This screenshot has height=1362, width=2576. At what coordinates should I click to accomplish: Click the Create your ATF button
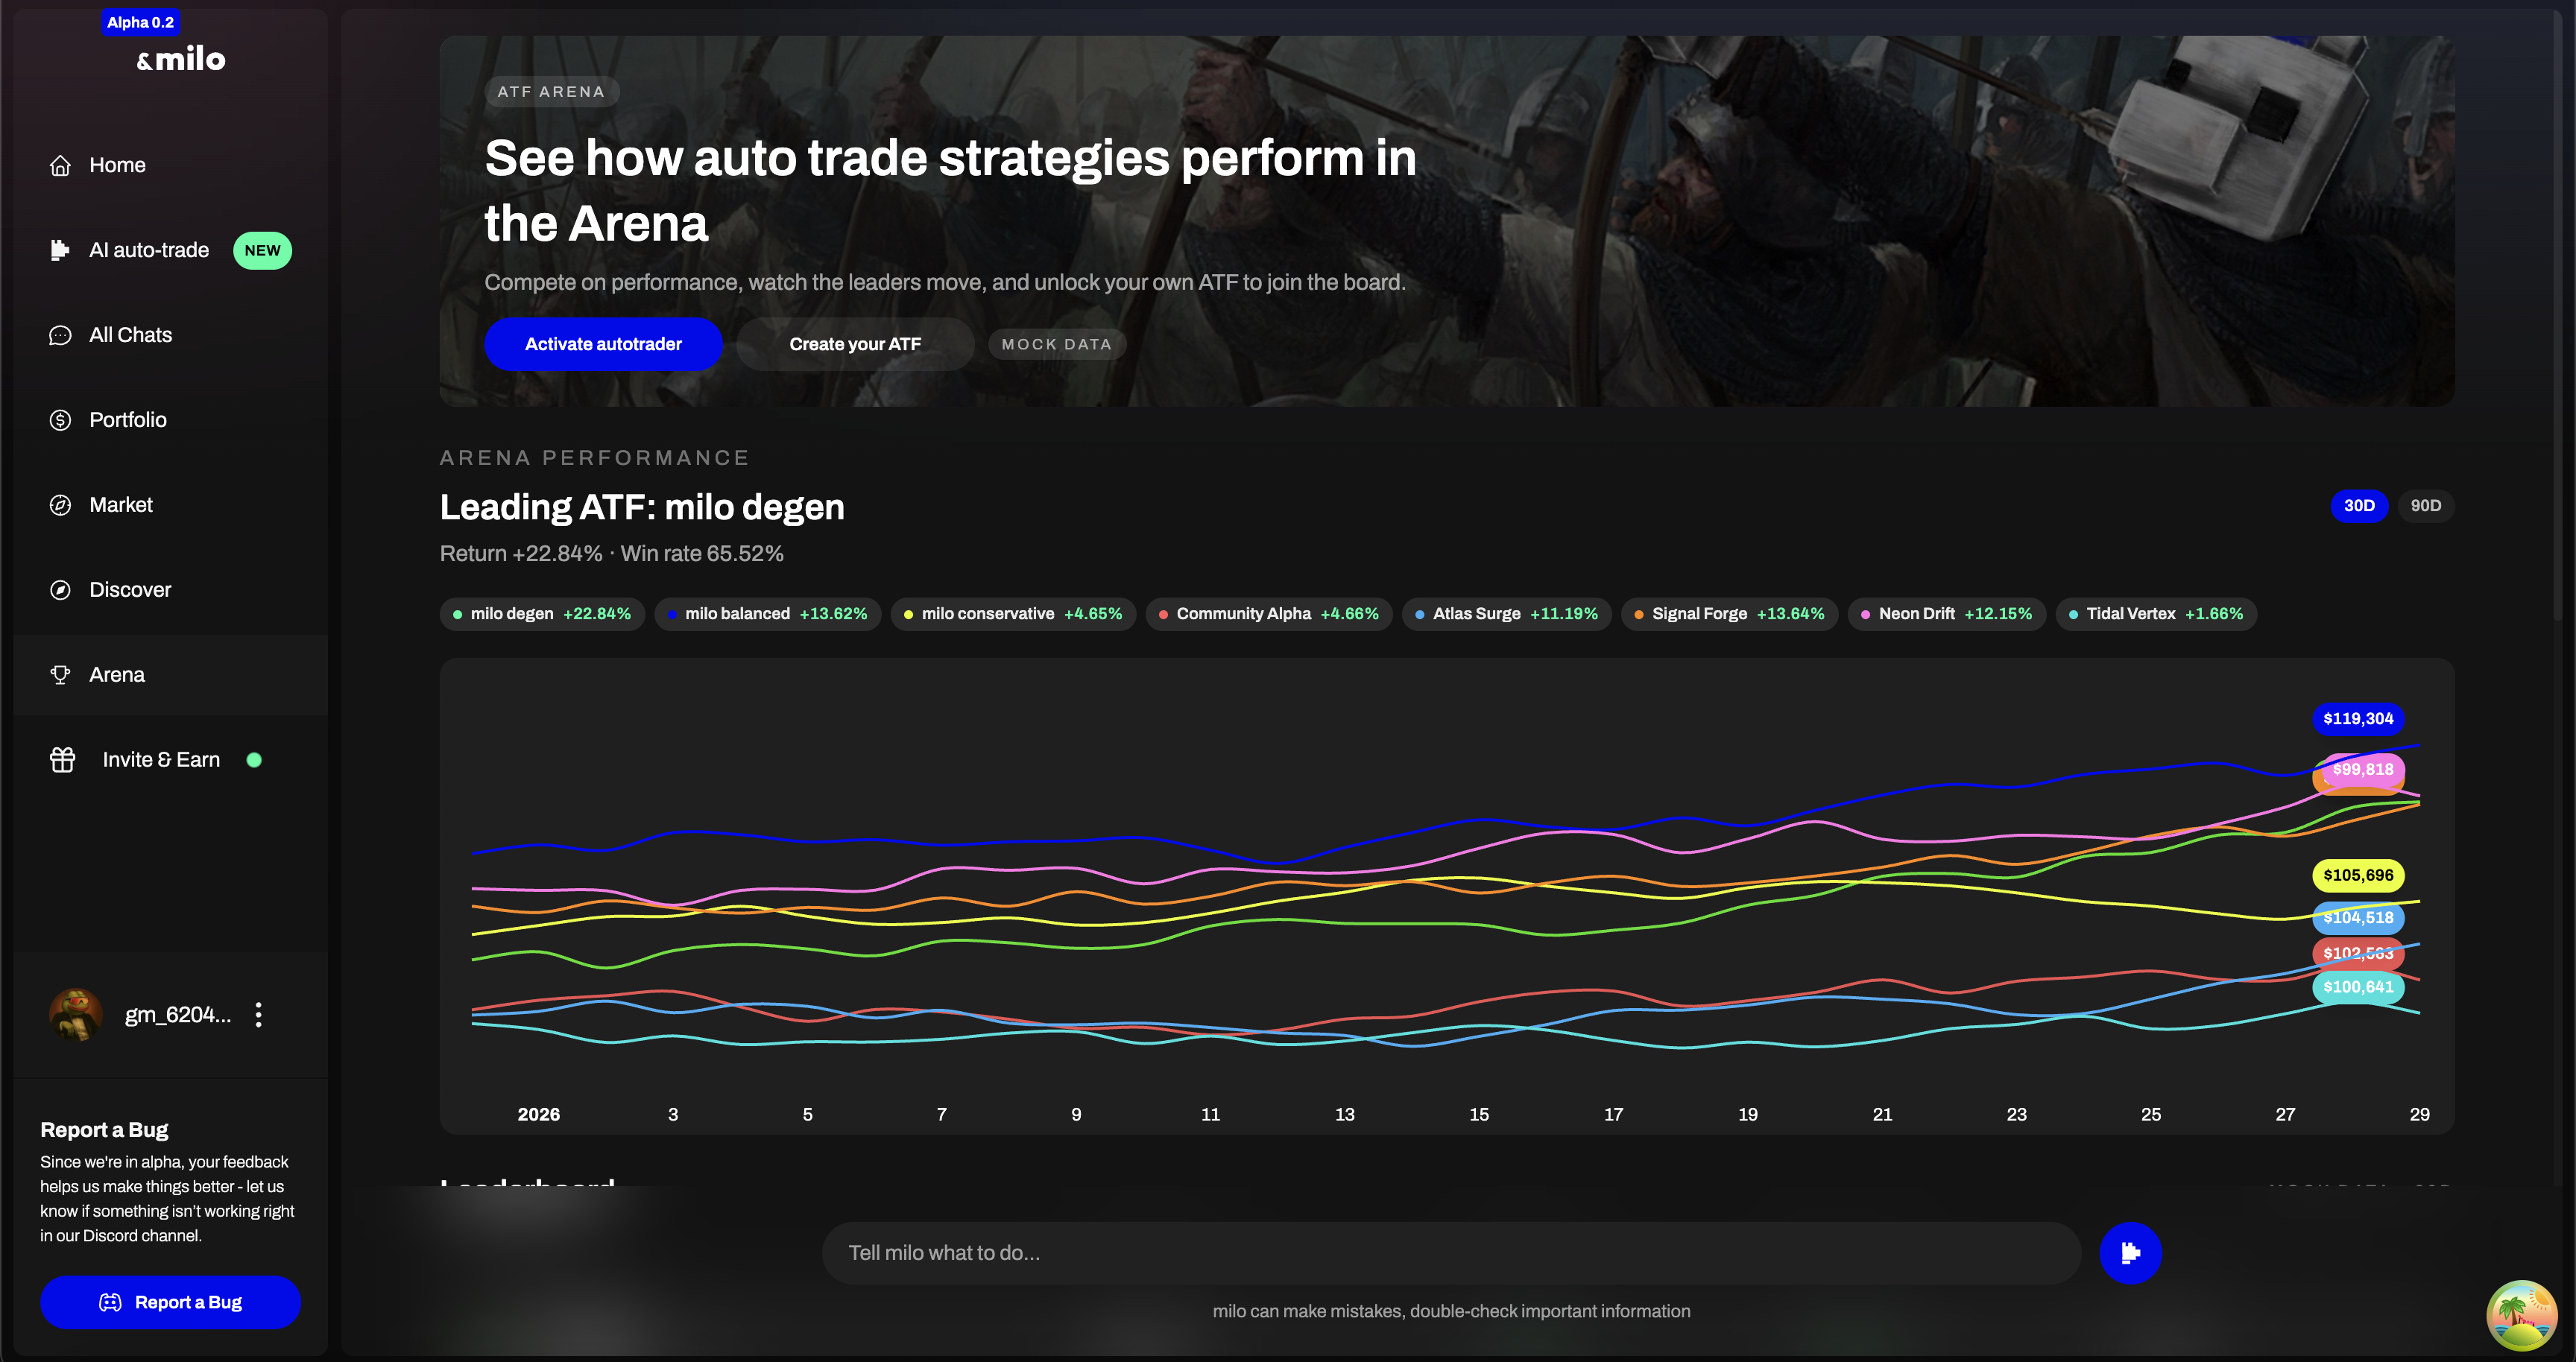tap(854, 343)
